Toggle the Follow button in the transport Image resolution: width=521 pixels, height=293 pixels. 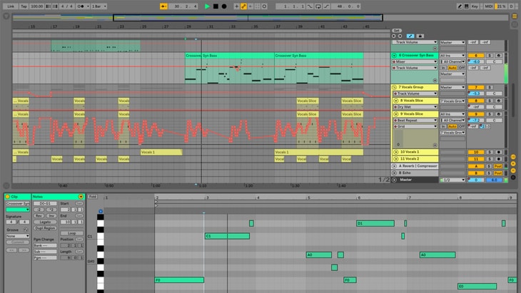pos(163,6)
